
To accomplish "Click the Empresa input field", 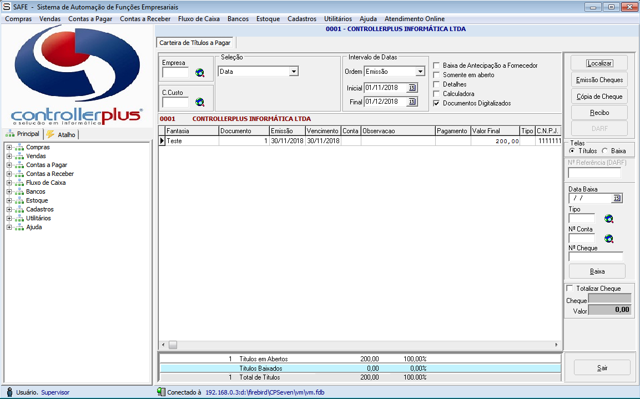I will click(175, 73).
